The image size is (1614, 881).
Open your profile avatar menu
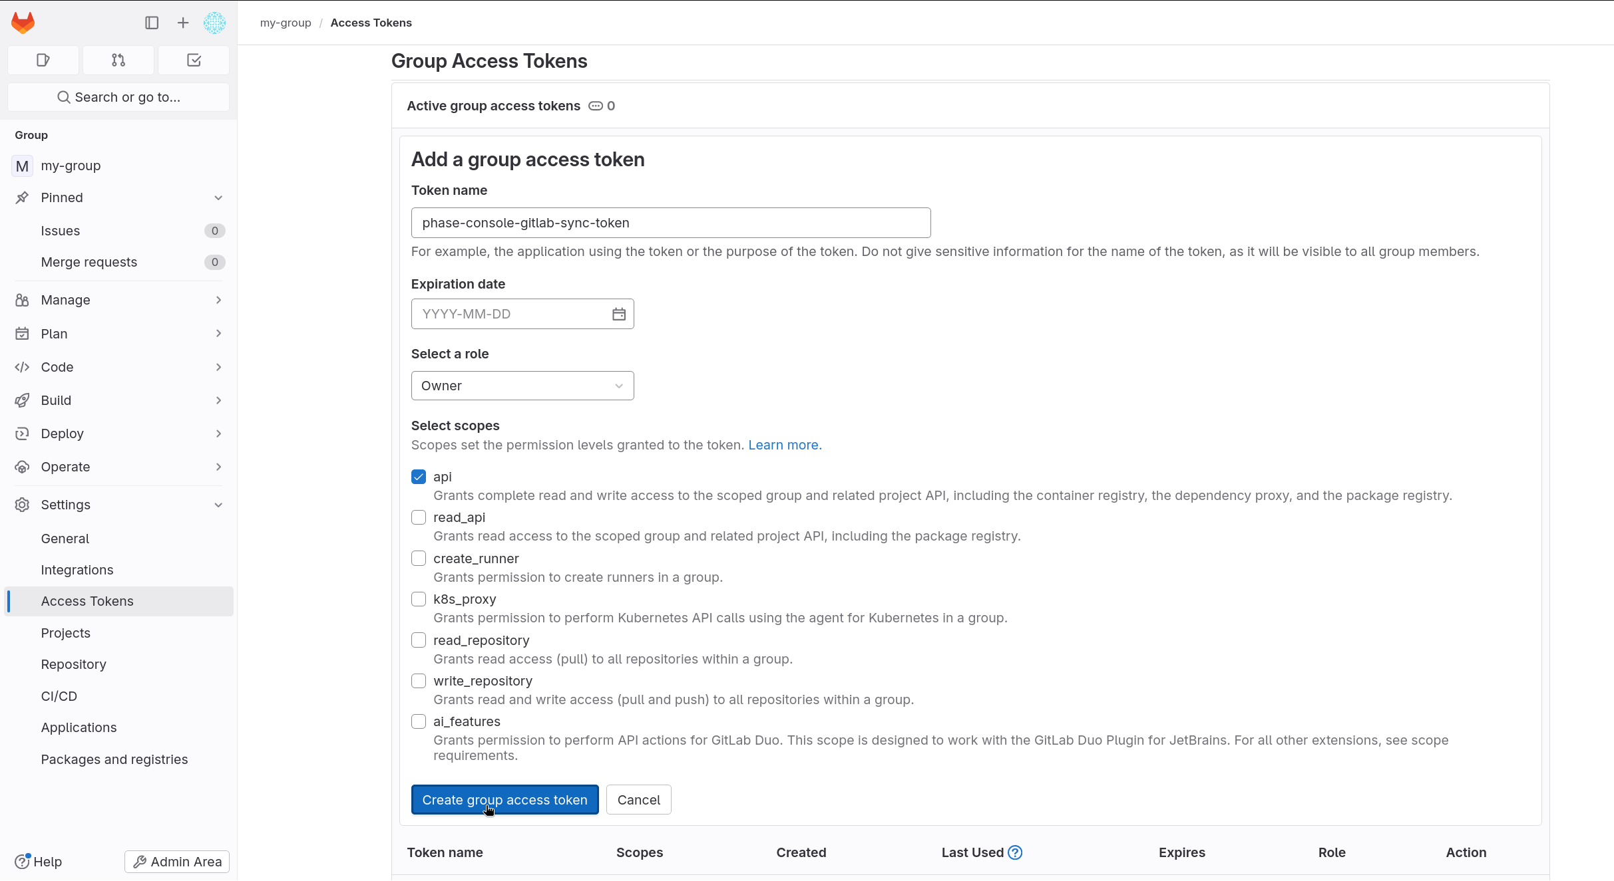point(214,22)
